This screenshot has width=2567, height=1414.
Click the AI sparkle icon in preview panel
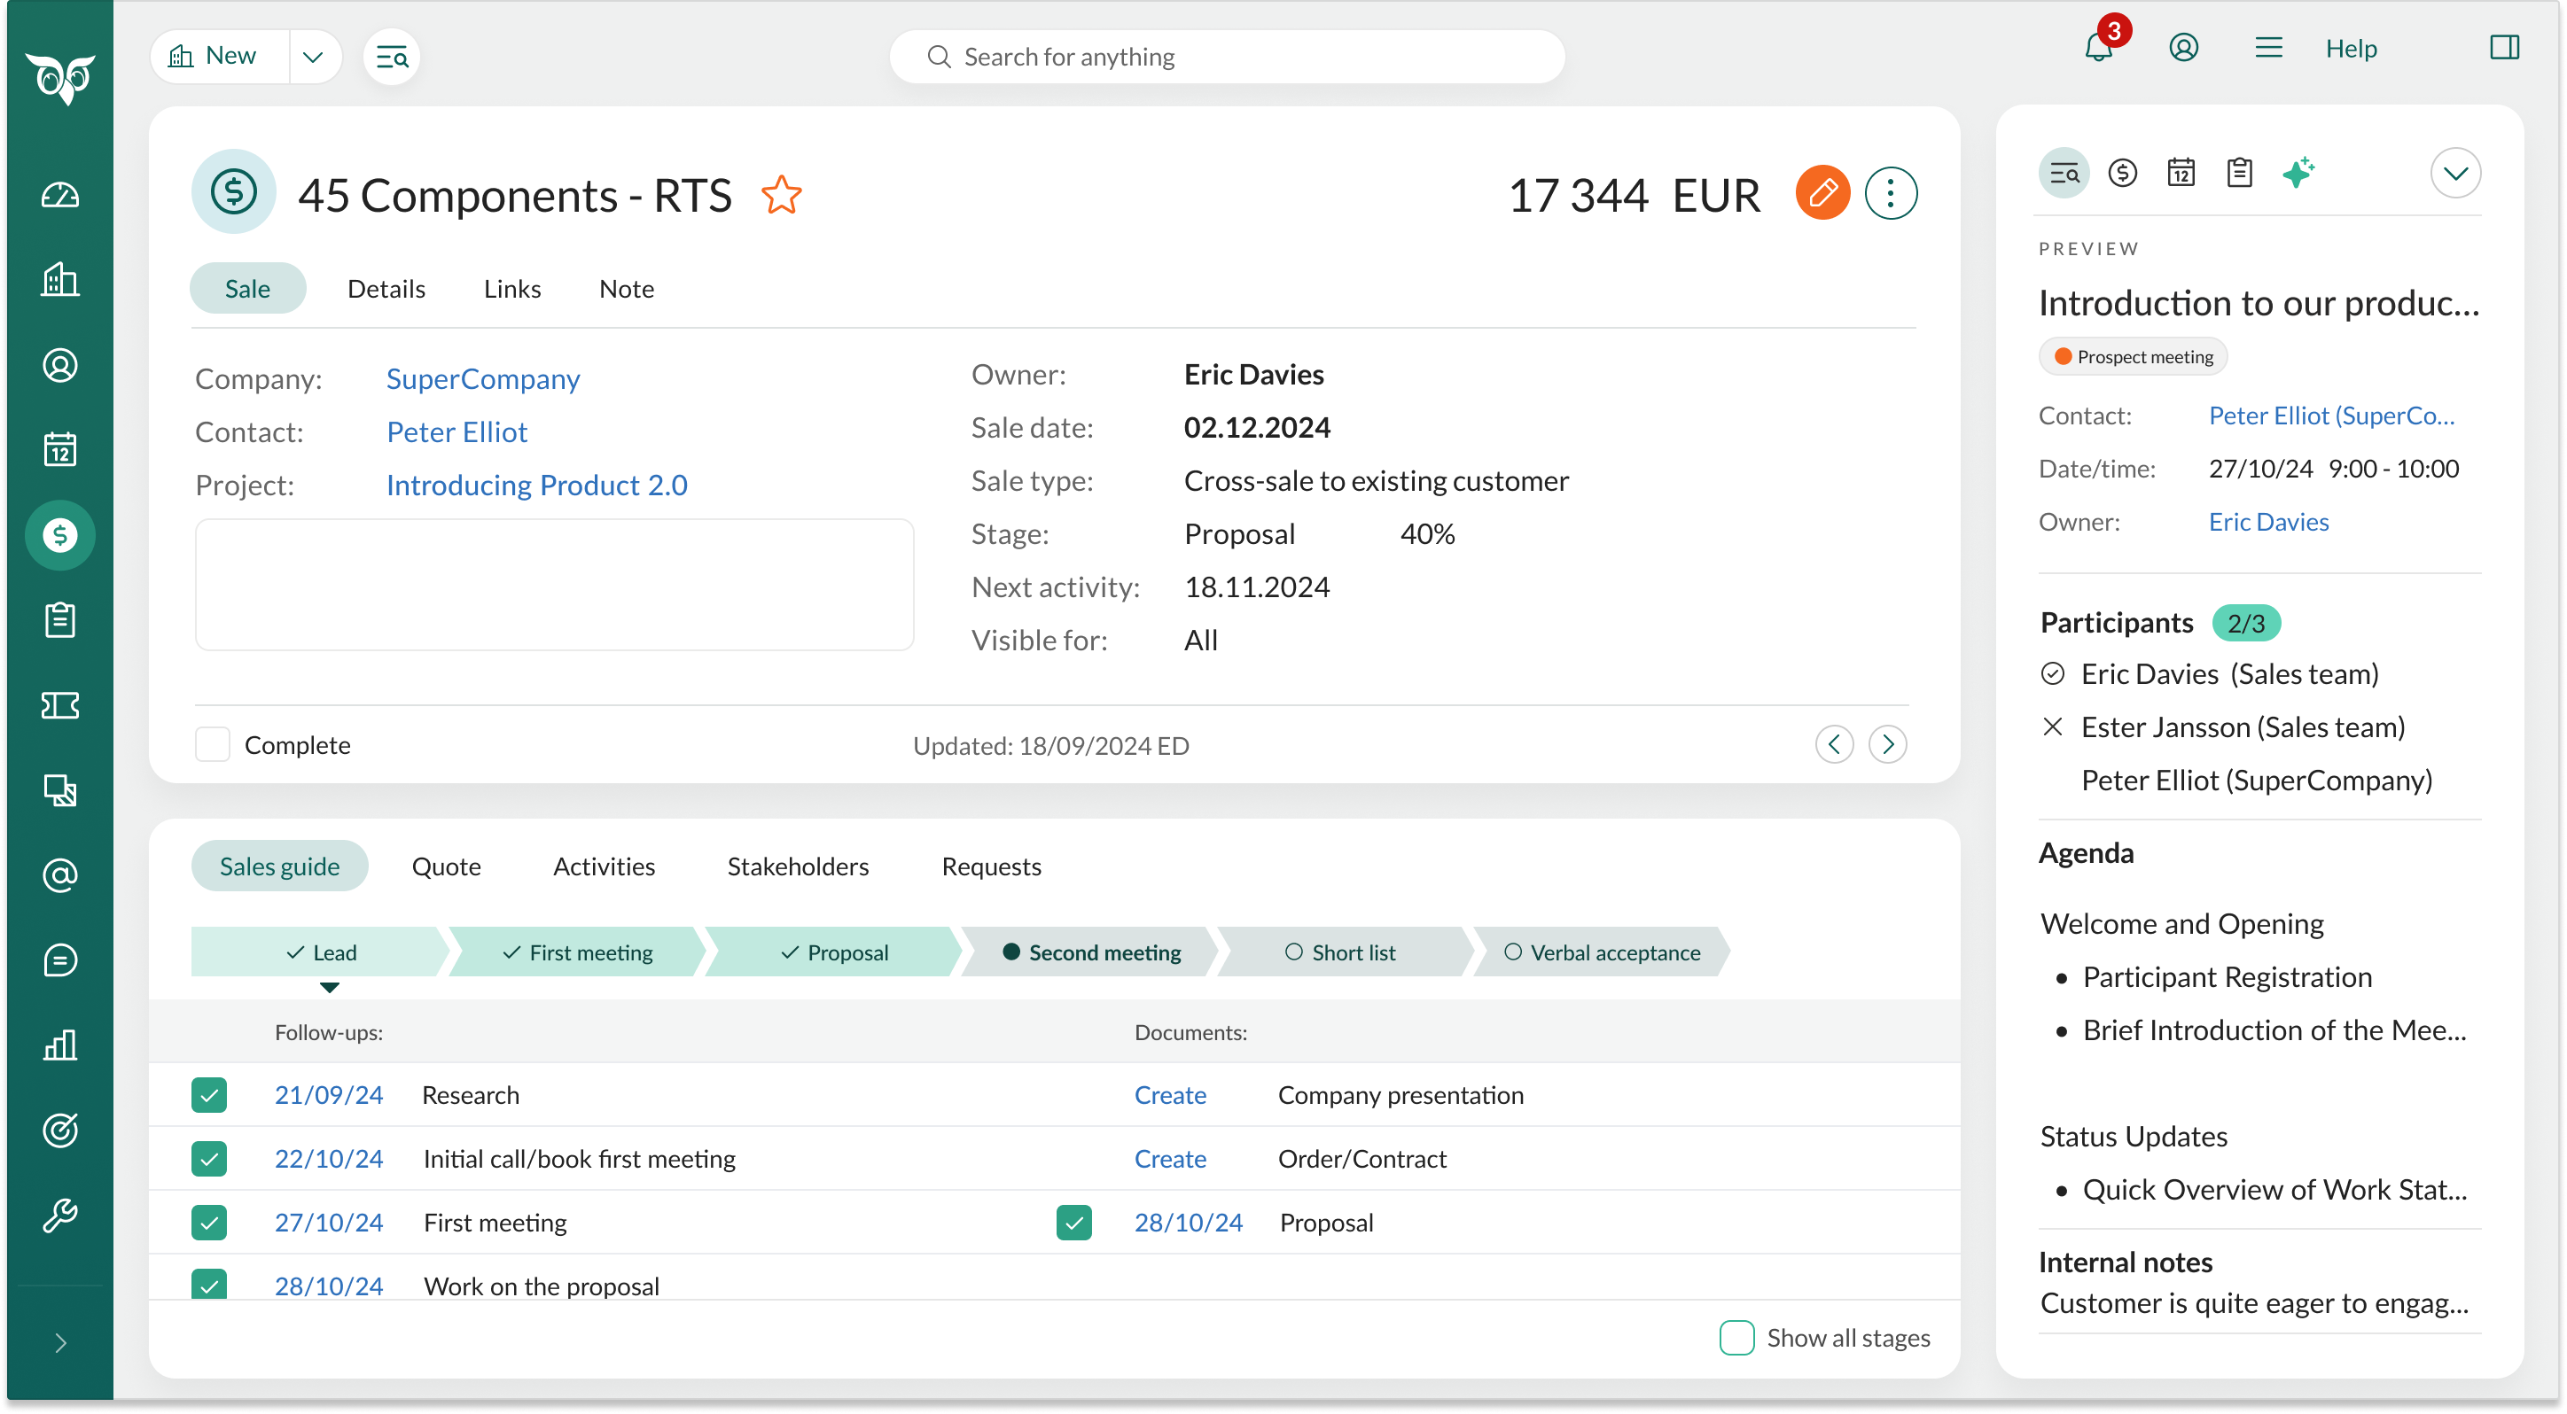[x=2298, y=172]
